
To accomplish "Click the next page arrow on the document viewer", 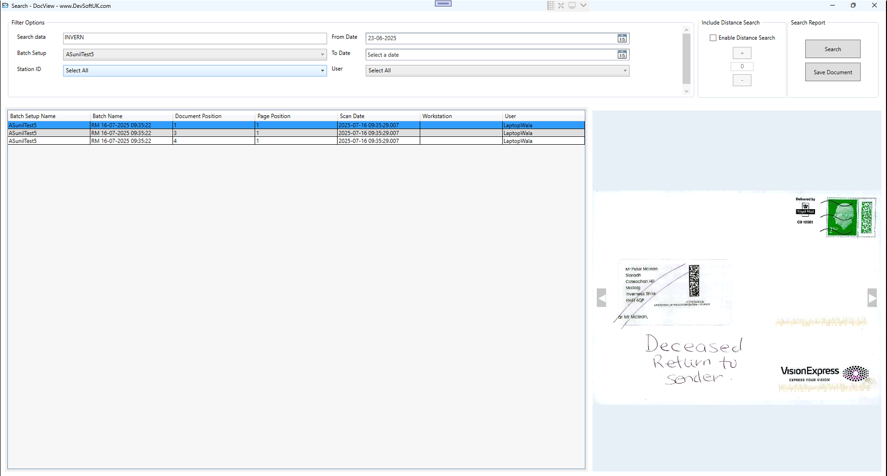I will (873, 298).
